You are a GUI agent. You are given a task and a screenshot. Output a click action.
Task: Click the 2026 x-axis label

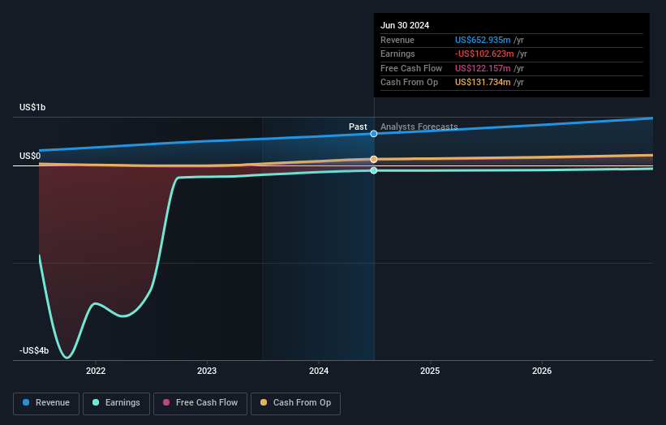tap(542, 371)
